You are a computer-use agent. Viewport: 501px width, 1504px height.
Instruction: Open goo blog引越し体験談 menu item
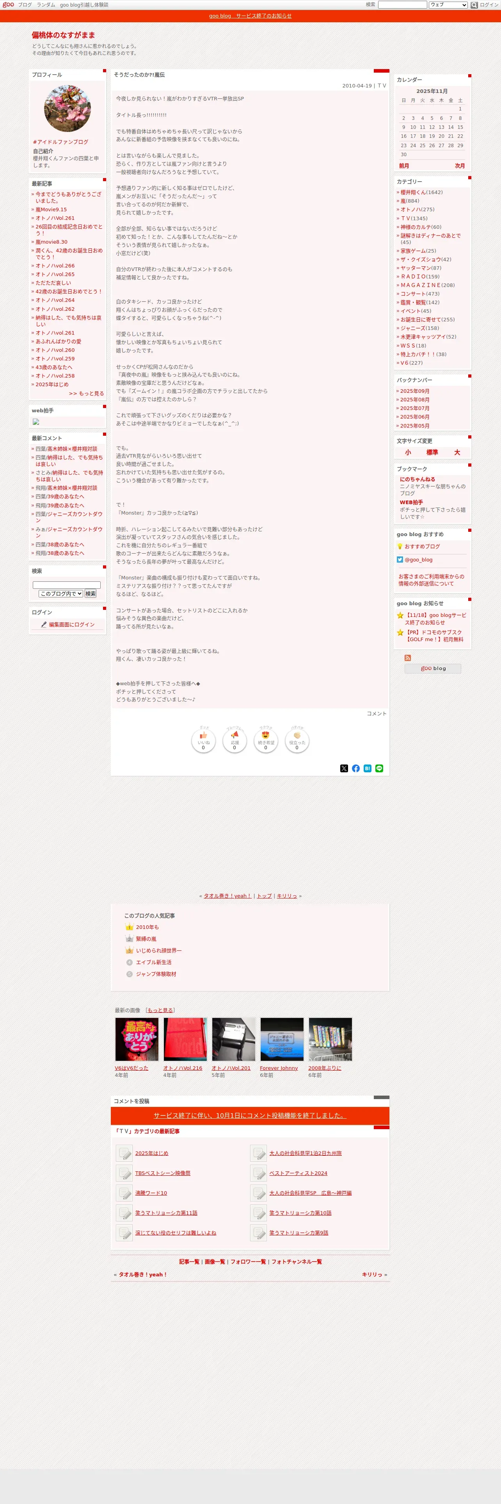coord(84,5)
